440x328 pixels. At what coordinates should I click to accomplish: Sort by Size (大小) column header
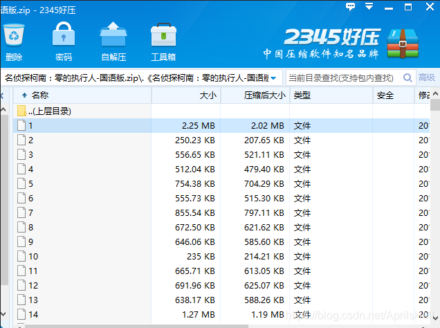186,95
